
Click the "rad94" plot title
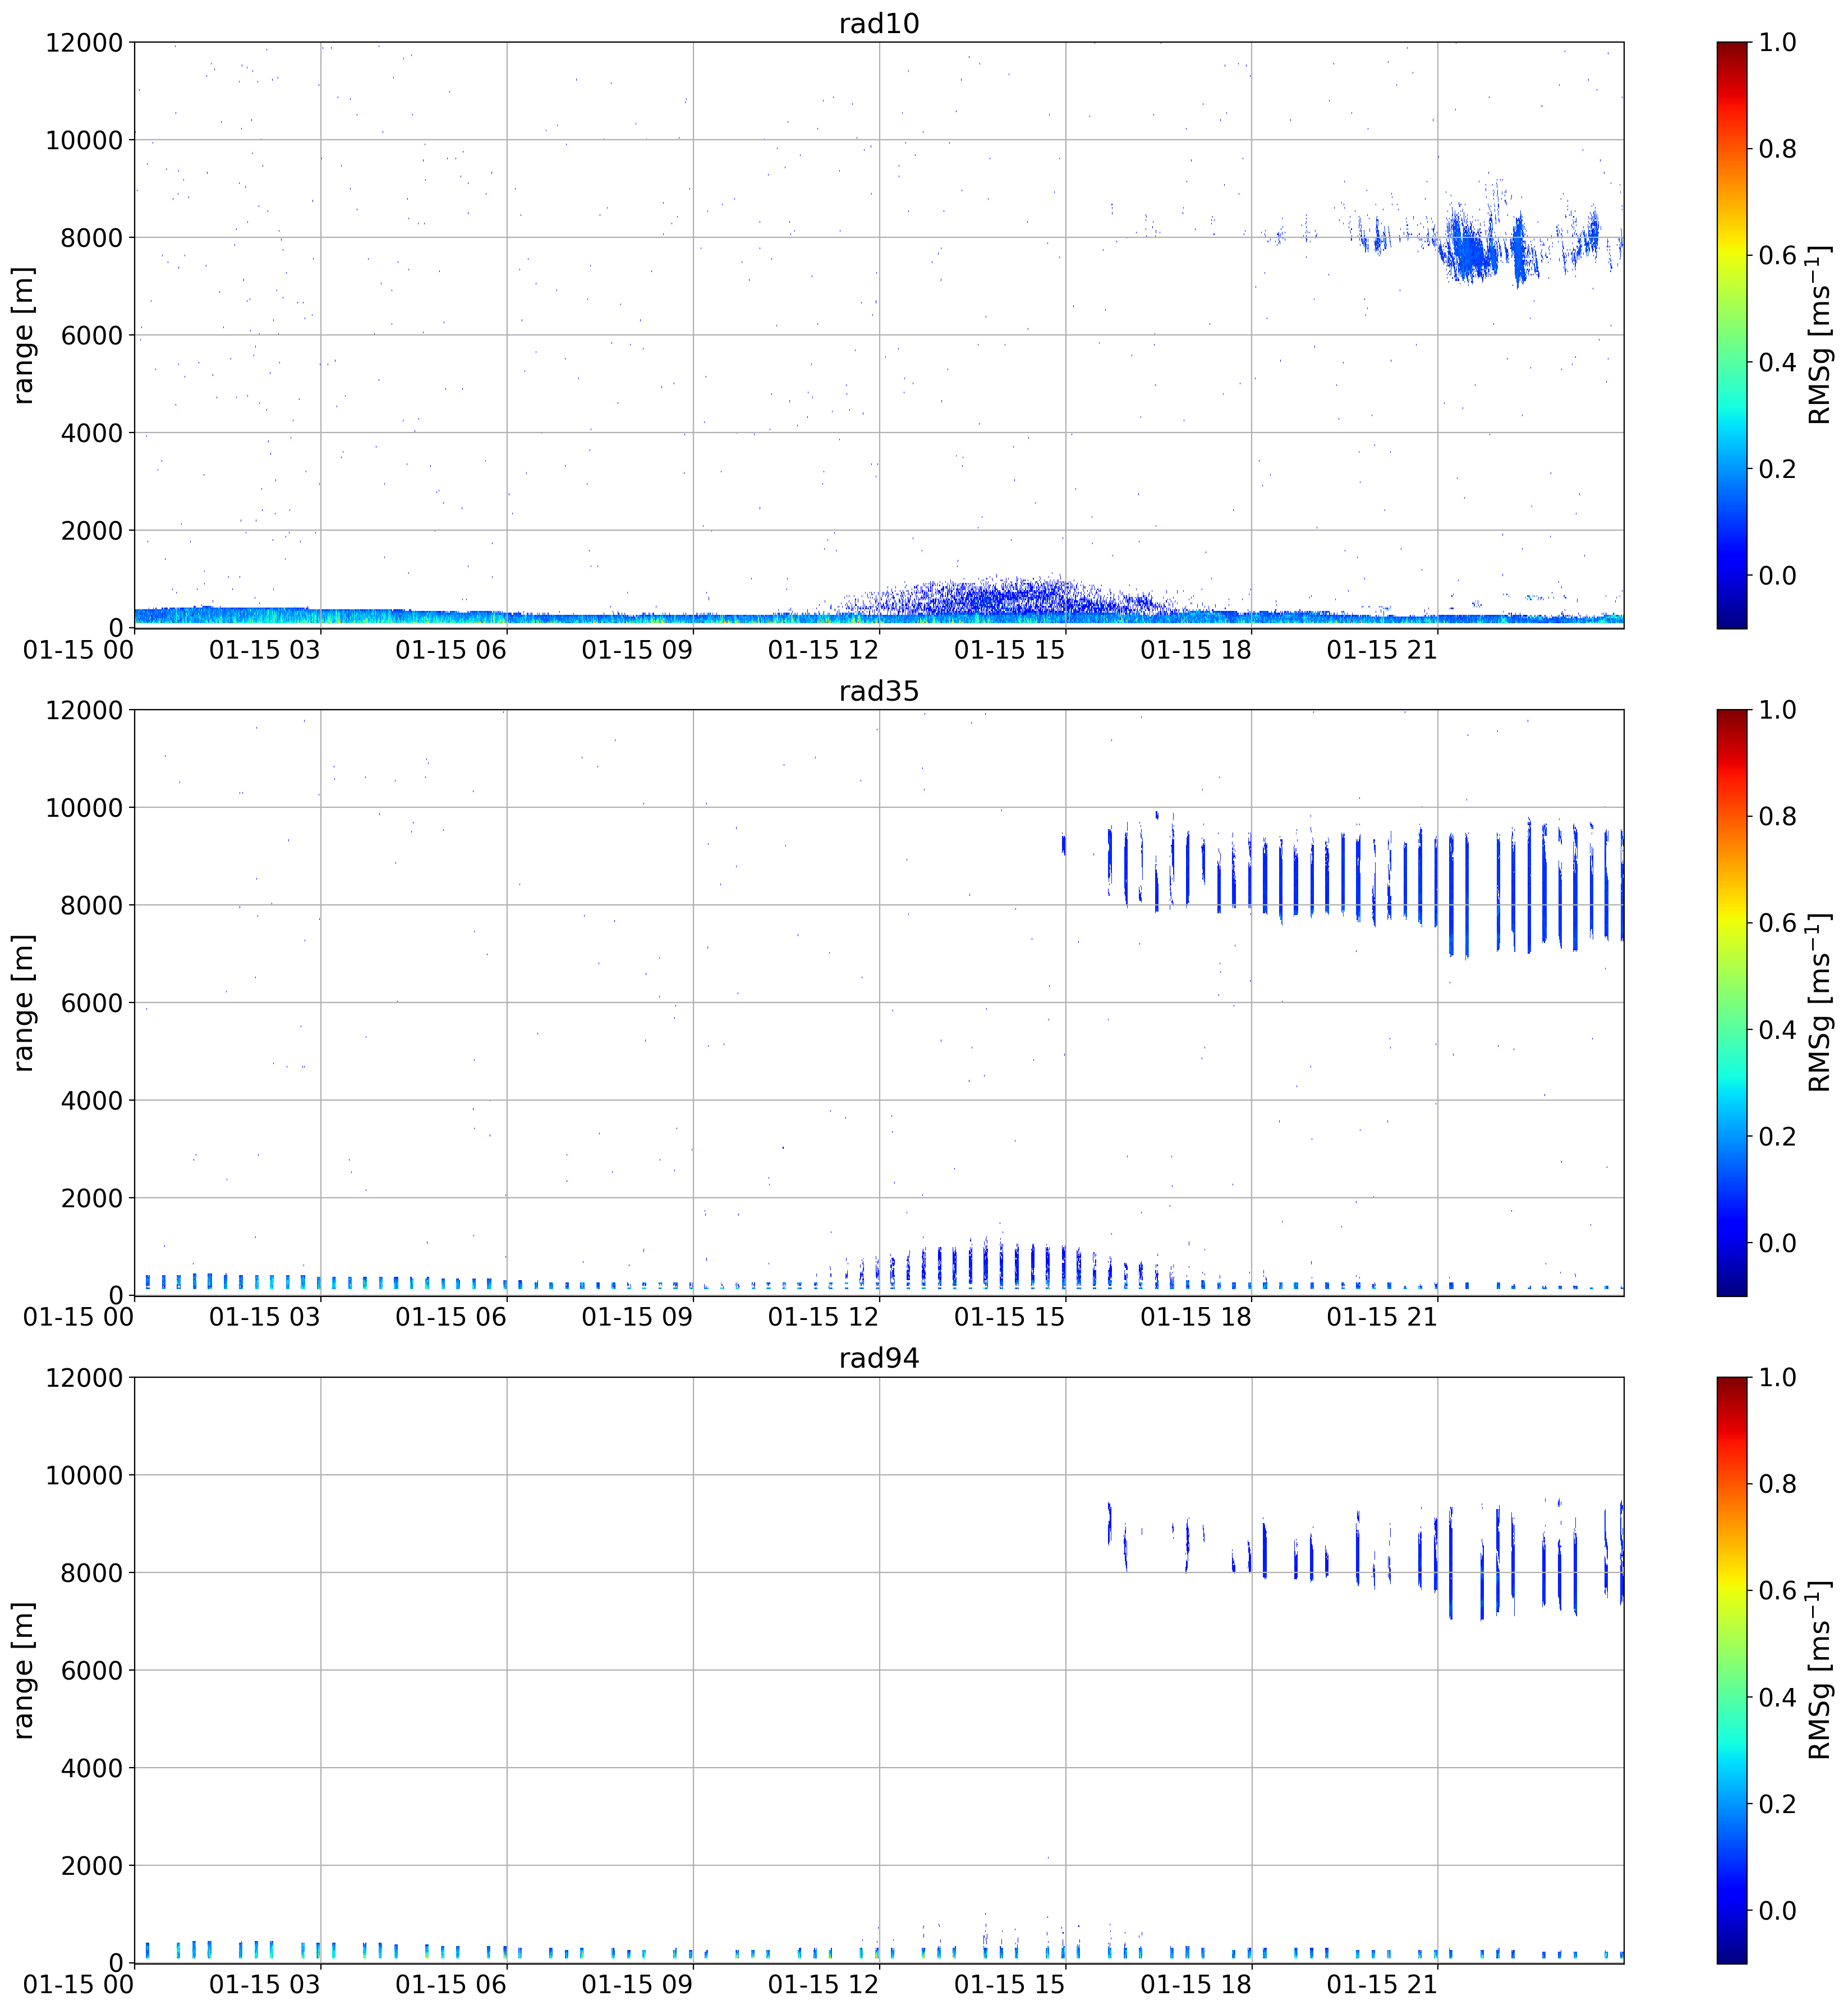coord(878,1358)
